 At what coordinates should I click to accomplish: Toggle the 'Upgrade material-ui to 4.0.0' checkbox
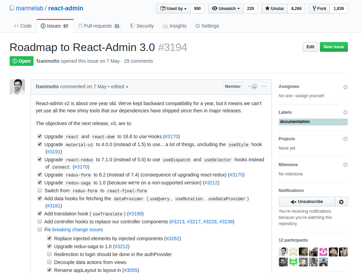click(40, 144)
